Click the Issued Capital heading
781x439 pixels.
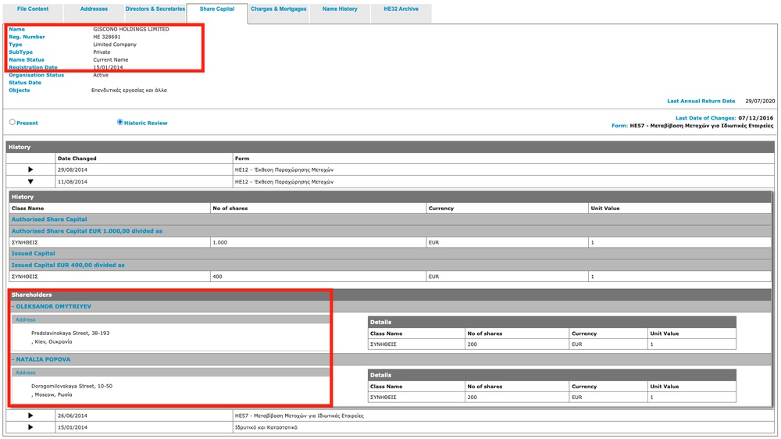[33, 253]
